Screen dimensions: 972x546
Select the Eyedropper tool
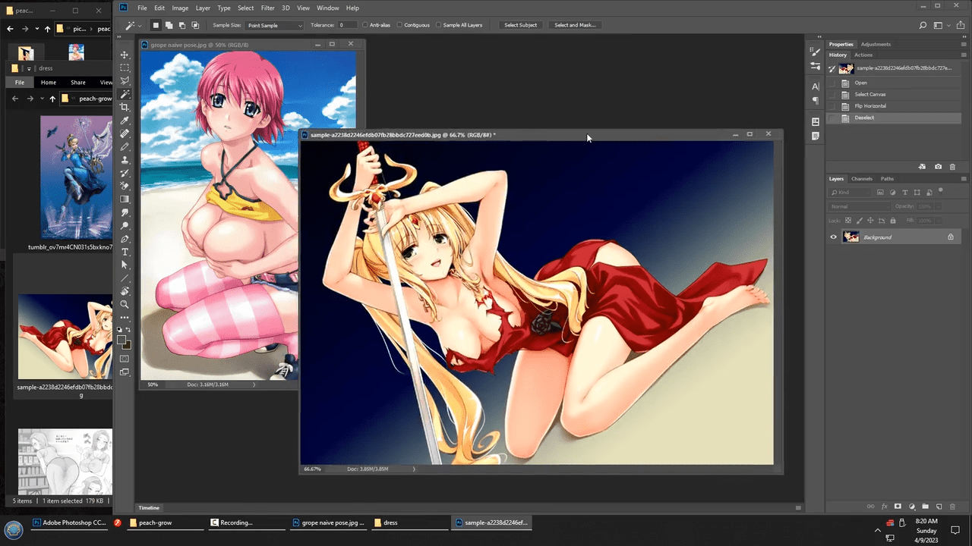pos(125,121)
